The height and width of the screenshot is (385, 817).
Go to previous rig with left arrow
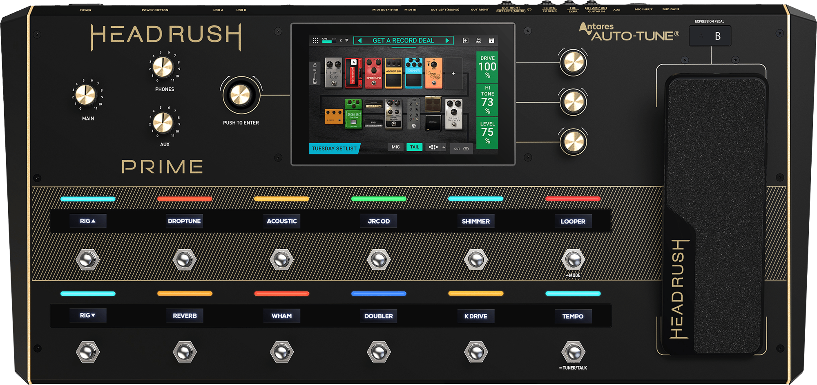coord(360,40)
